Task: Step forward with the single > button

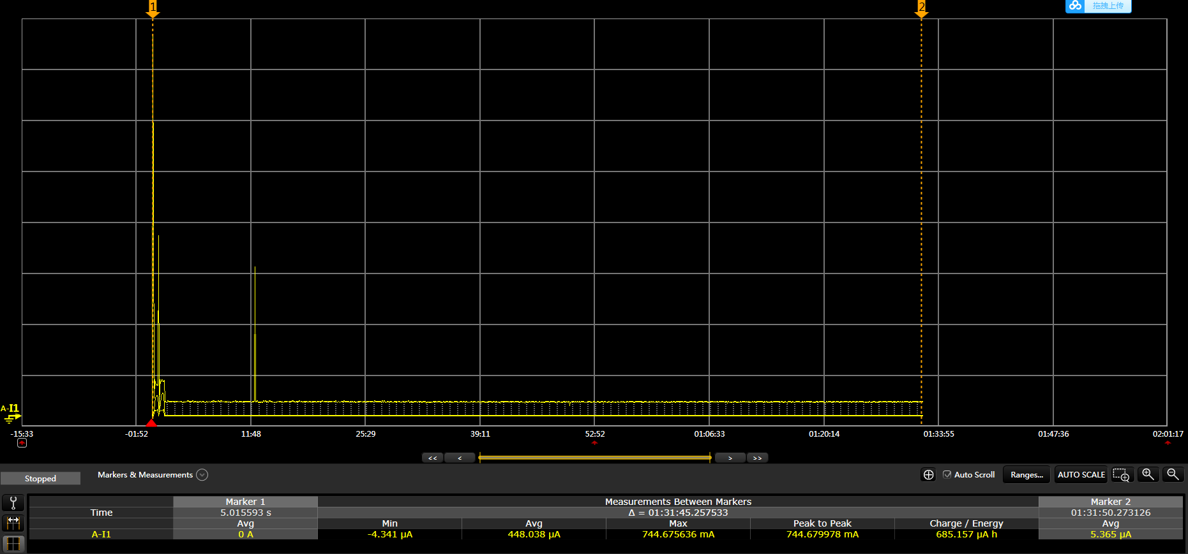Action: (730, 458)
